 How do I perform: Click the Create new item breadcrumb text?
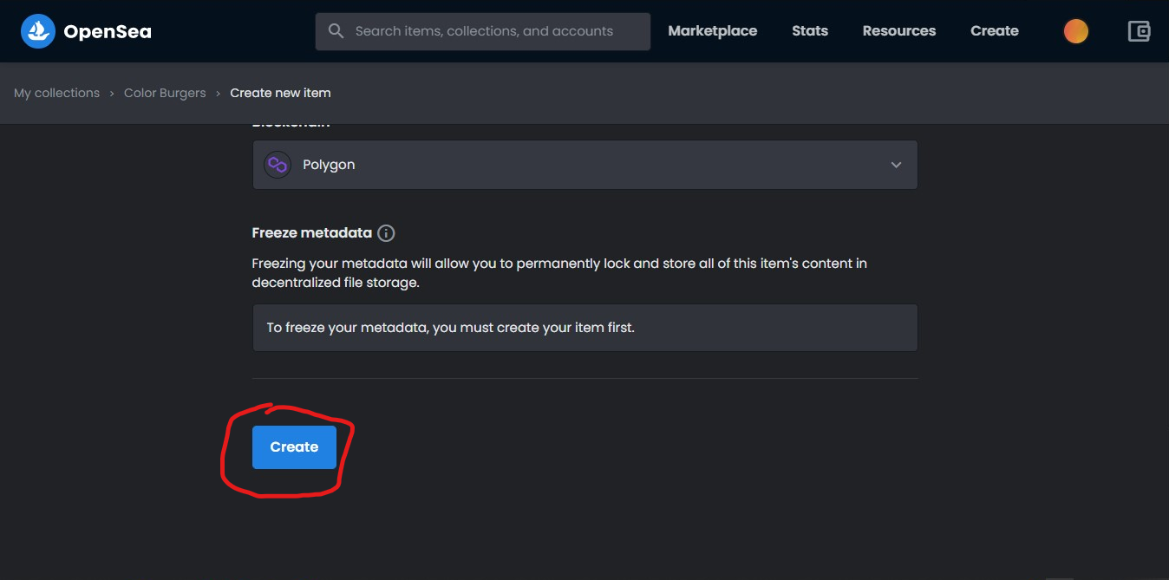[280, 93]
